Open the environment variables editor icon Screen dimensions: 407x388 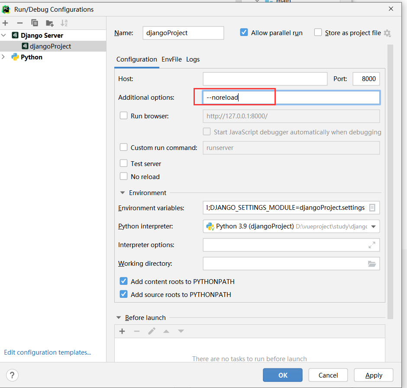[372, 208]
